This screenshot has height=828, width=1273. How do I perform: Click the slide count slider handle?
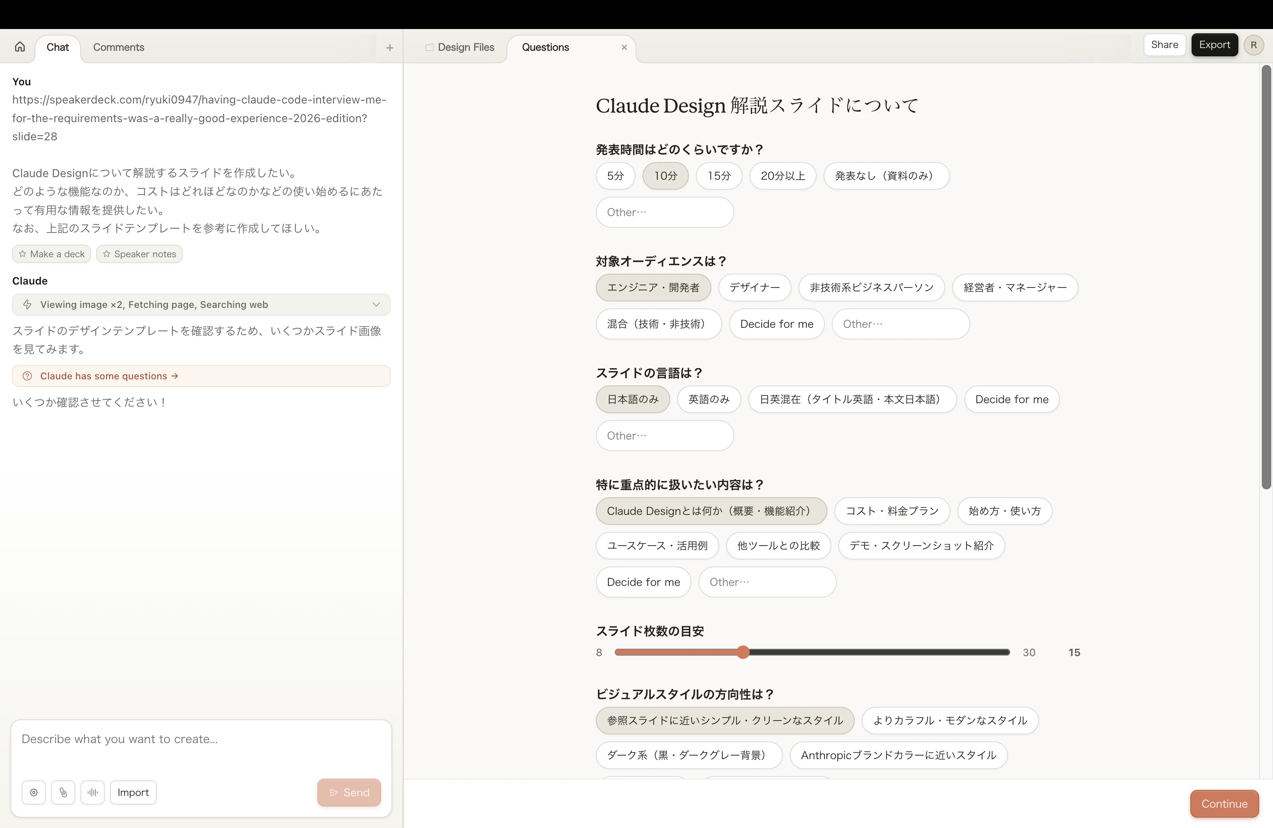[x=743, y=651]
